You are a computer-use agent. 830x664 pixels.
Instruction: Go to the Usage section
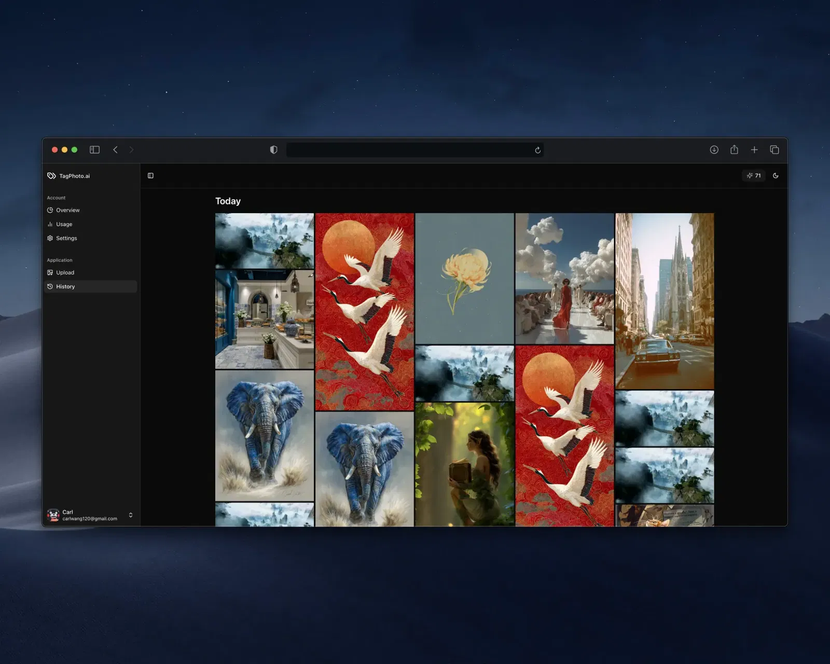click(64, 224)
